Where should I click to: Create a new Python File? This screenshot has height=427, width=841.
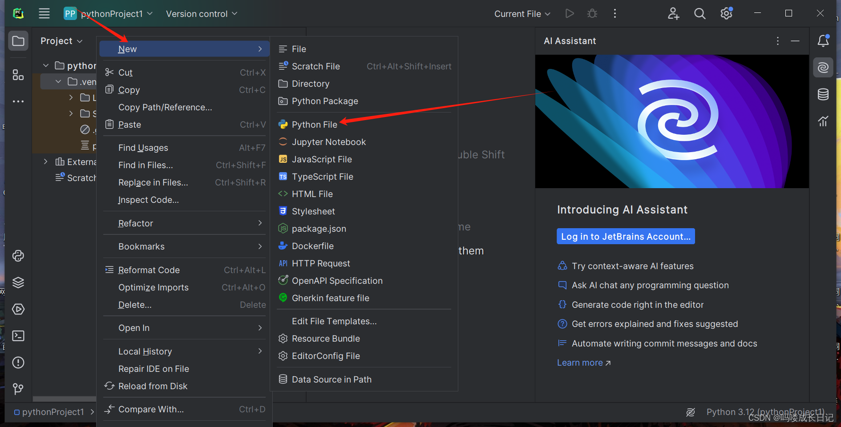coord(364,125)
